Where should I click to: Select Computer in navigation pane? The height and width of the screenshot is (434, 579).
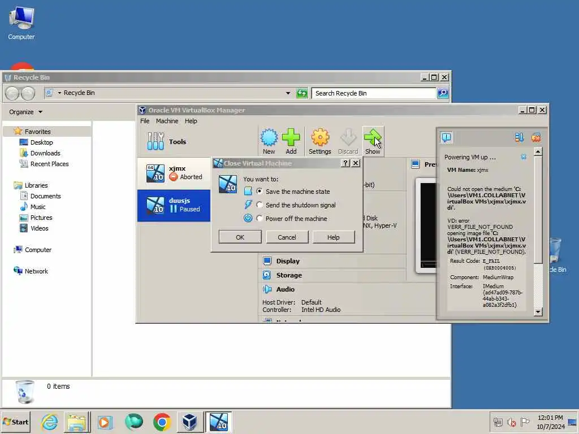coord(38,249)
